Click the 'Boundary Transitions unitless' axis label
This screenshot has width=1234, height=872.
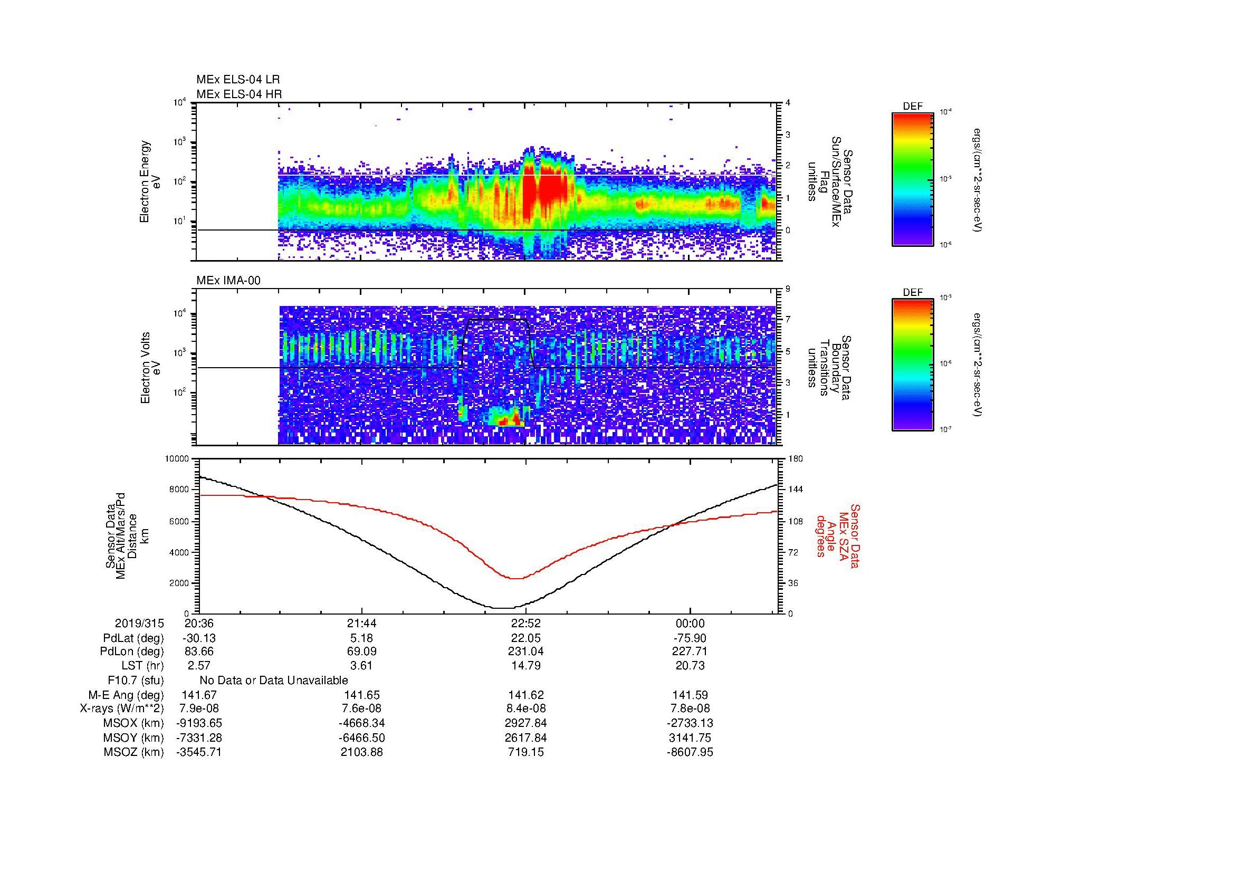pos(830,368)
